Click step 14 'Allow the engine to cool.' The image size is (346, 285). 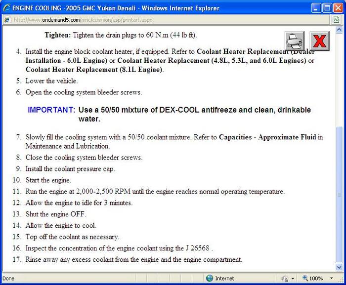pyautogui.click(x=61, y=225)
